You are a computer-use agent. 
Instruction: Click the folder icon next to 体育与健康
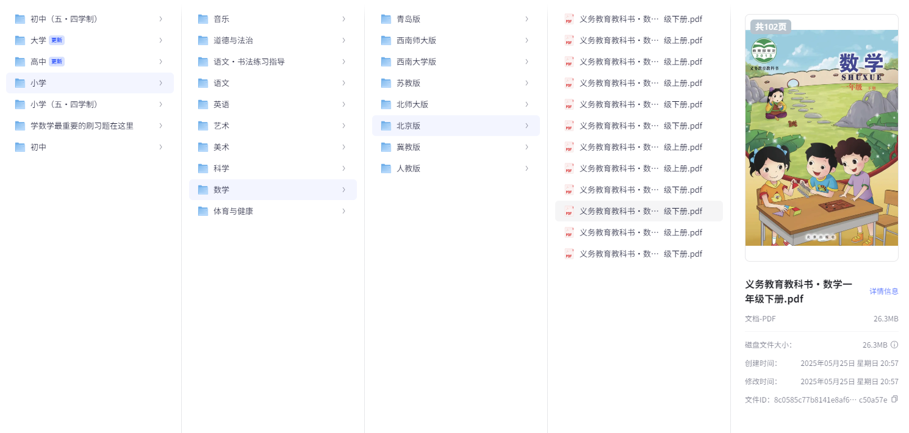[203, 211]
